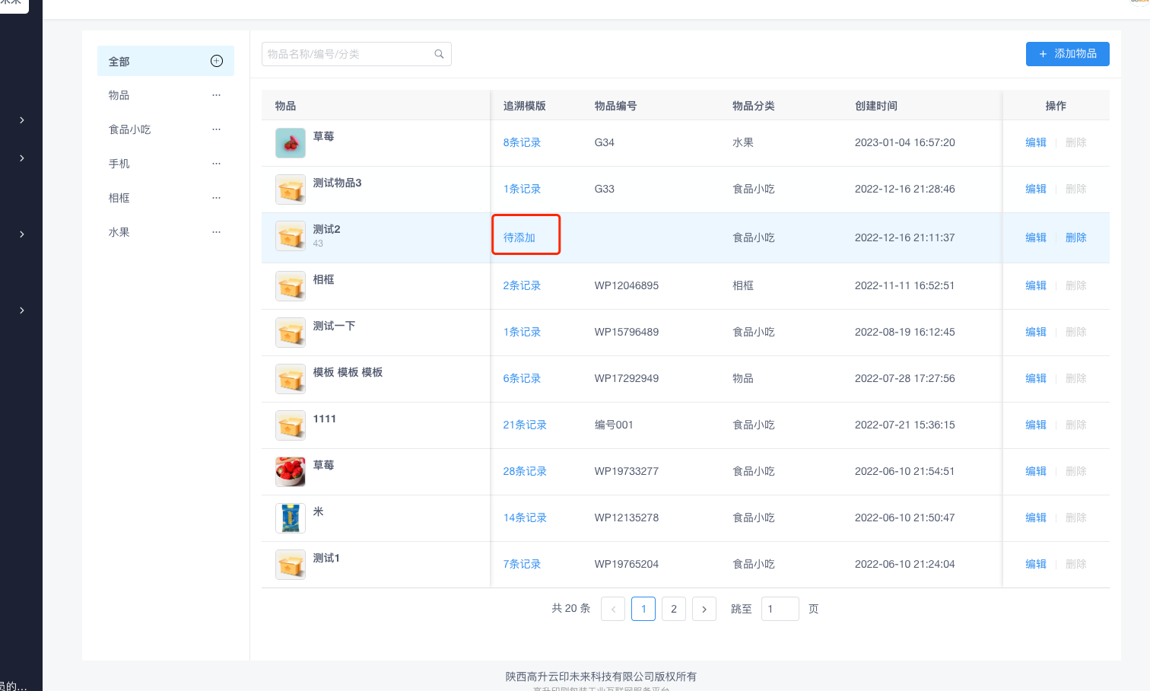Click the search magnifier icon

[x=439, y=54]
